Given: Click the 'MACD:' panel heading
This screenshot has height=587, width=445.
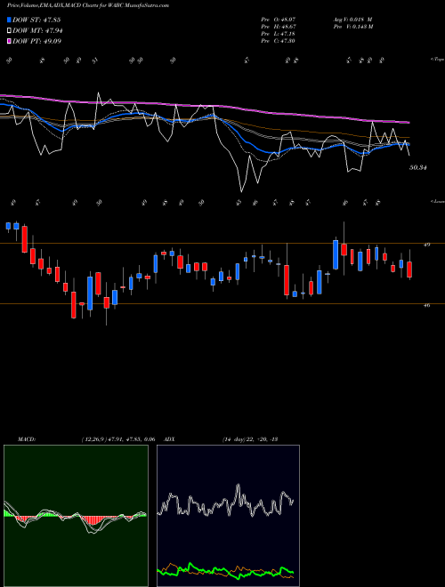Looking at the screenshot, I should coord(27,439).
